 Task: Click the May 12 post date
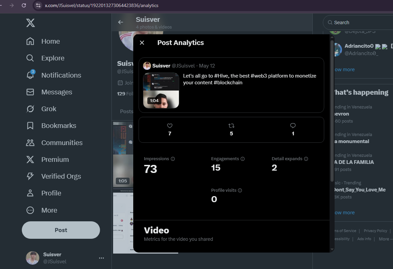[207, 66]
